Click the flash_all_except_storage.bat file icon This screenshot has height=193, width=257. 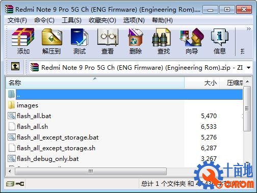click(x=12, y=137)
